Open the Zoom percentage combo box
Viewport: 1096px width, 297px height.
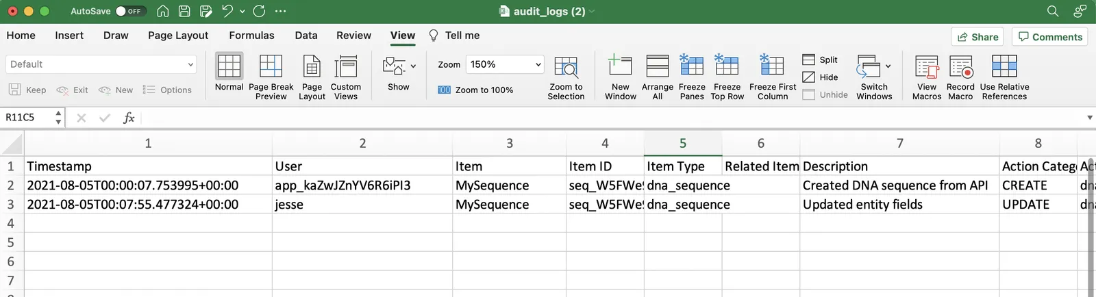(505, 64)
